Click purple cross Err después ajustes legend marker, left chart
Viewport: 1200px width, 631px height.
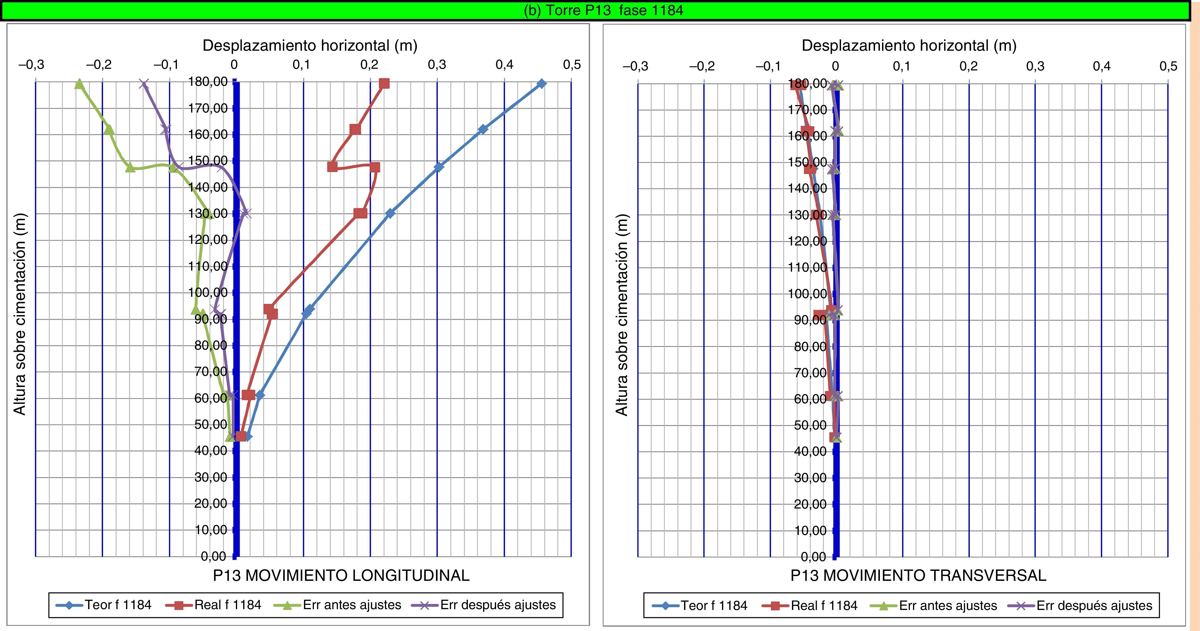tap(424, 605)
